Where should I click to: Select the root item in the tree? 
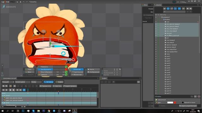pyautogui.click(x=168, y=22)
